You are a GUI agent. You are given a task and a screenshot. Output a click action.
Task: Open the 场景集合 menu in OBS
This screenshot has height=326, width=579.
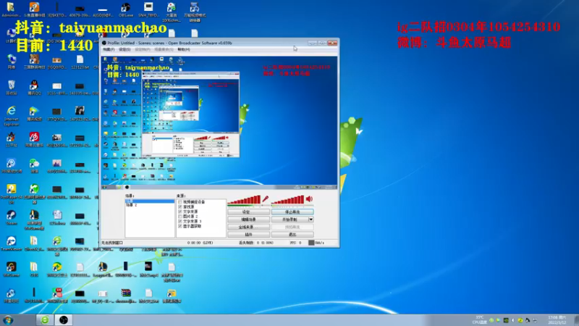coord(164,49)
